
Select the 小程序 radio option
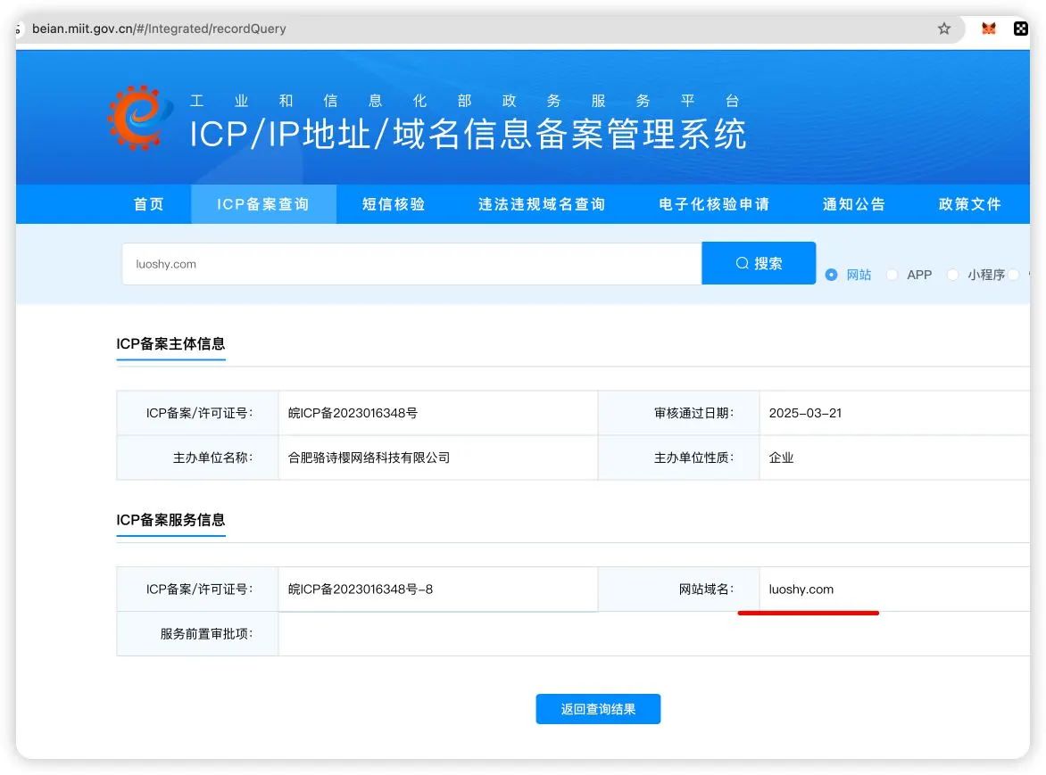point(952,275)
